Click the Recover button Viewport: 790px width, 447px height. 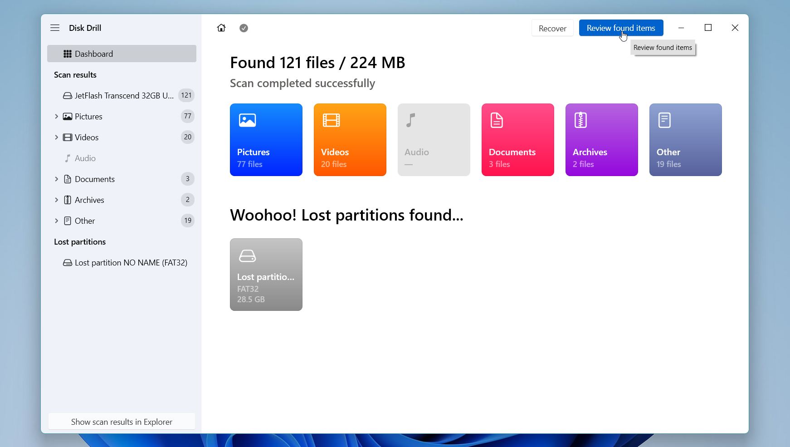point(552,28)
